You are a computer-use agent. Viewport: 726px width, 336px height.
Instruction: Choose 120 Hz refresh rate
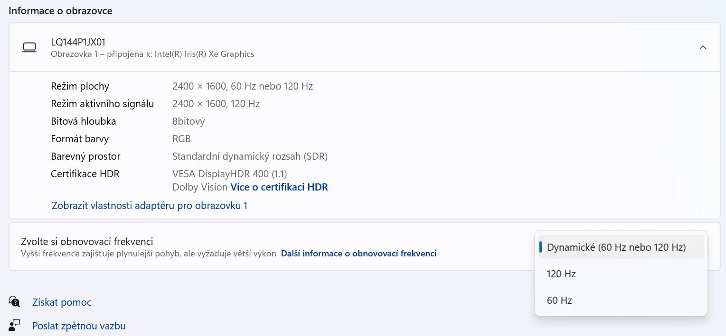point(621,273)
